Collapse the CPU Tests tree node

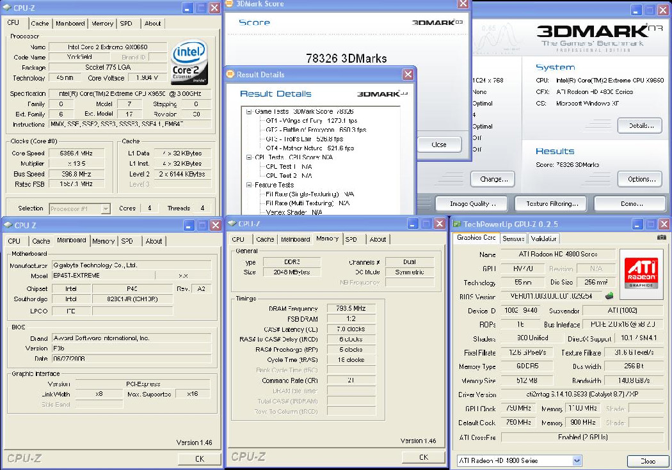[x=248, y=157]
